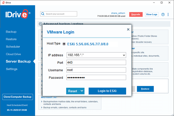Click the shane_william account name
Image resolution: width=174 pixels, height=116 pixels.
(x=118, y=13)
